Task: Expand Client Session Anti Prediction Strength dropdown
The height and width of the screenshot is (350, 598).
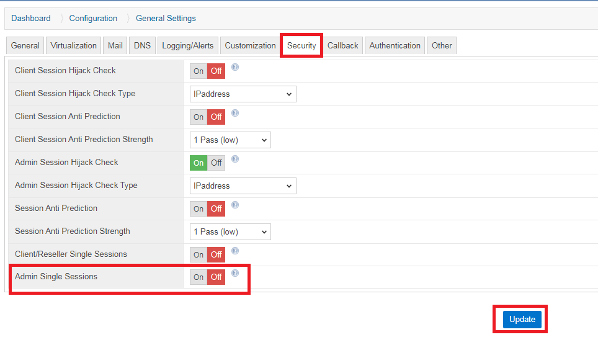Action: (x=230, y=140)
